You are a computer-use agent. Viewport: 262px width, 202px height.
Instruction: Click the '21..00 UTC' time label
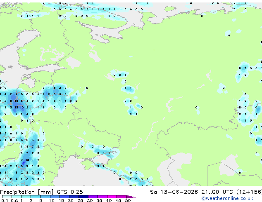coord(217,192)
